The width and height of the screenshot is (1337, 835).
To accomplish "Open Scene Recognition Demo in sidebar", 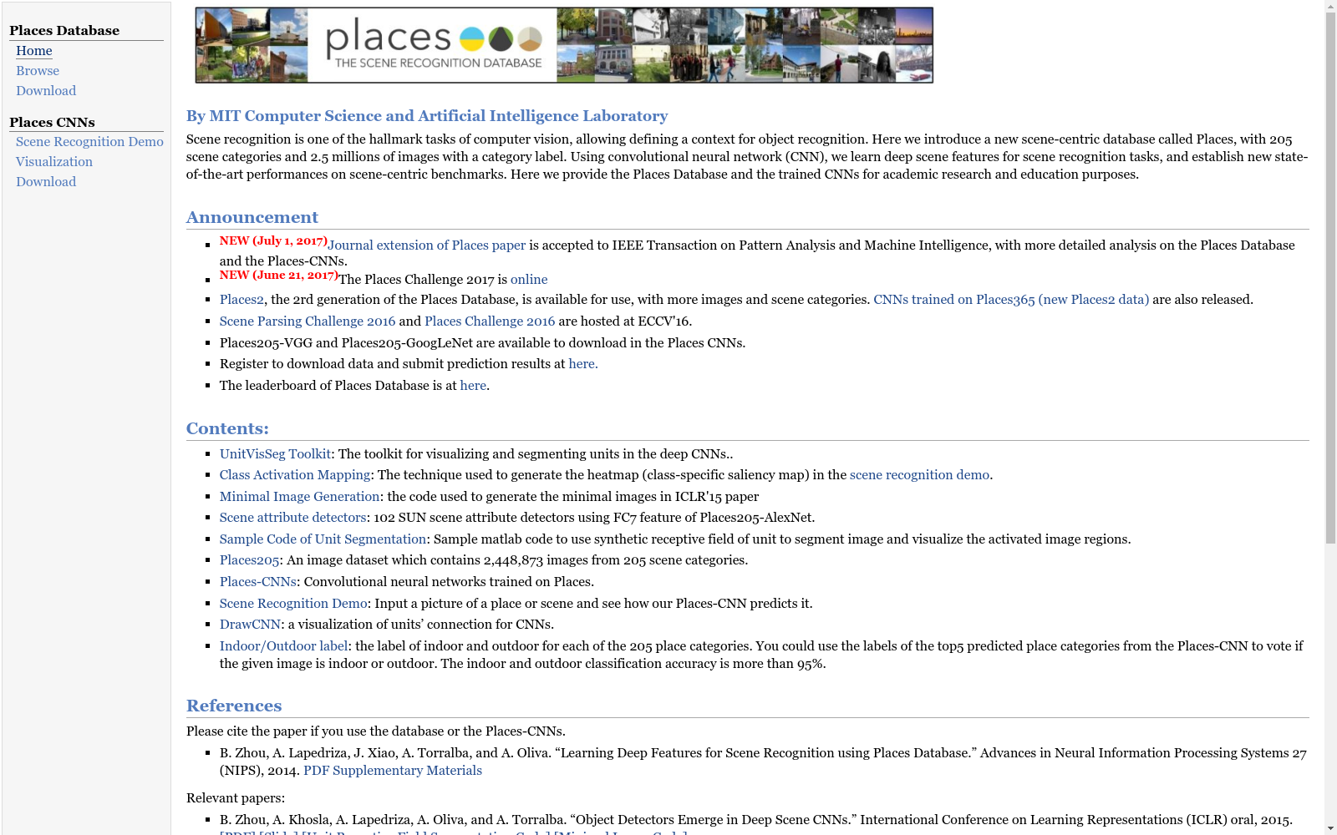I will [x=89, y=142].
